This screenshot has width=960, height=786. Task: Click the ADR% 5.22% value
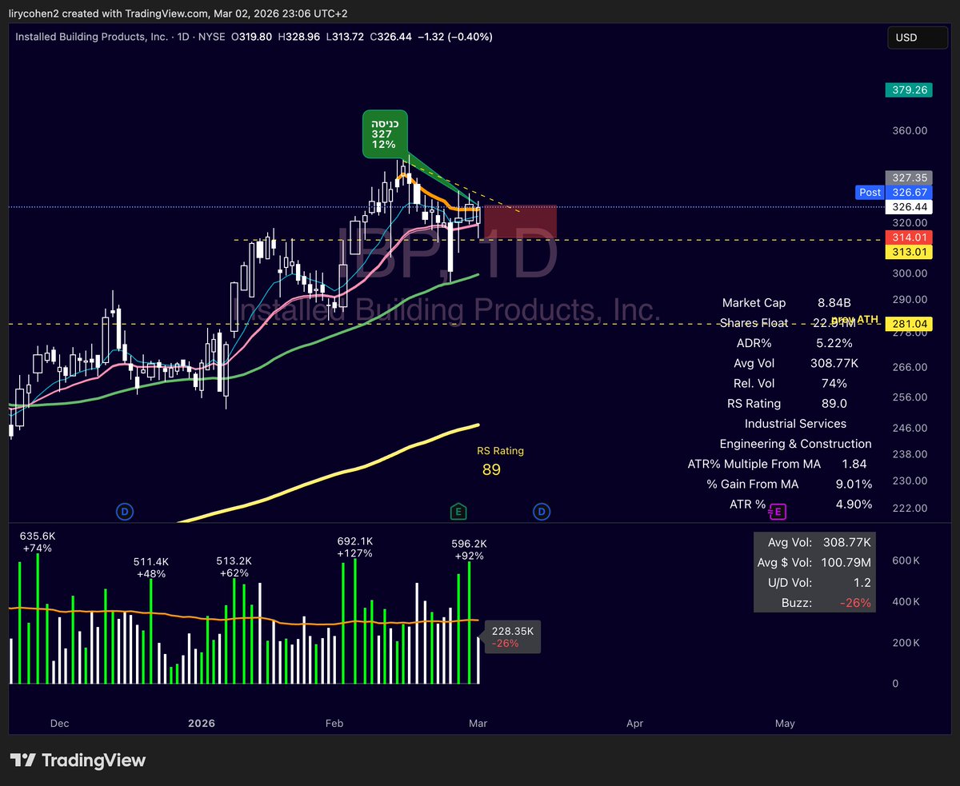point(834,343)
